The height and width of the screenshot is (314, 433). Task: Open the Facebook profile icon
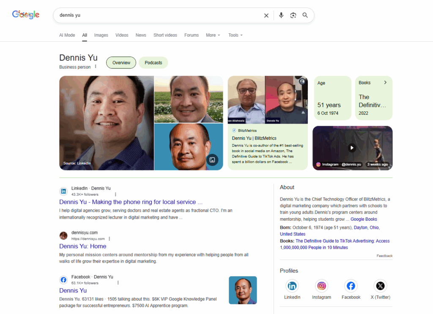pyautogui.click(x=351, y=286)
